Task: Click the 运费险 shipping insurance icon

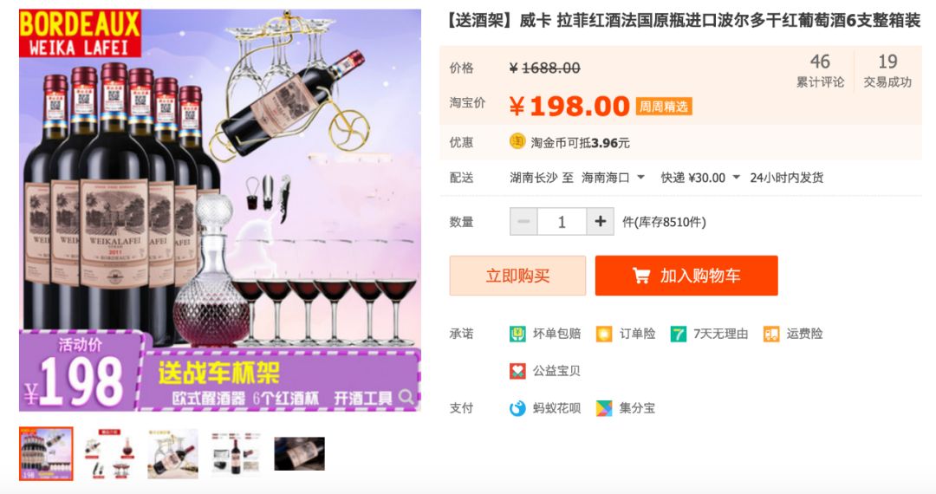Action: coord(771,335)
